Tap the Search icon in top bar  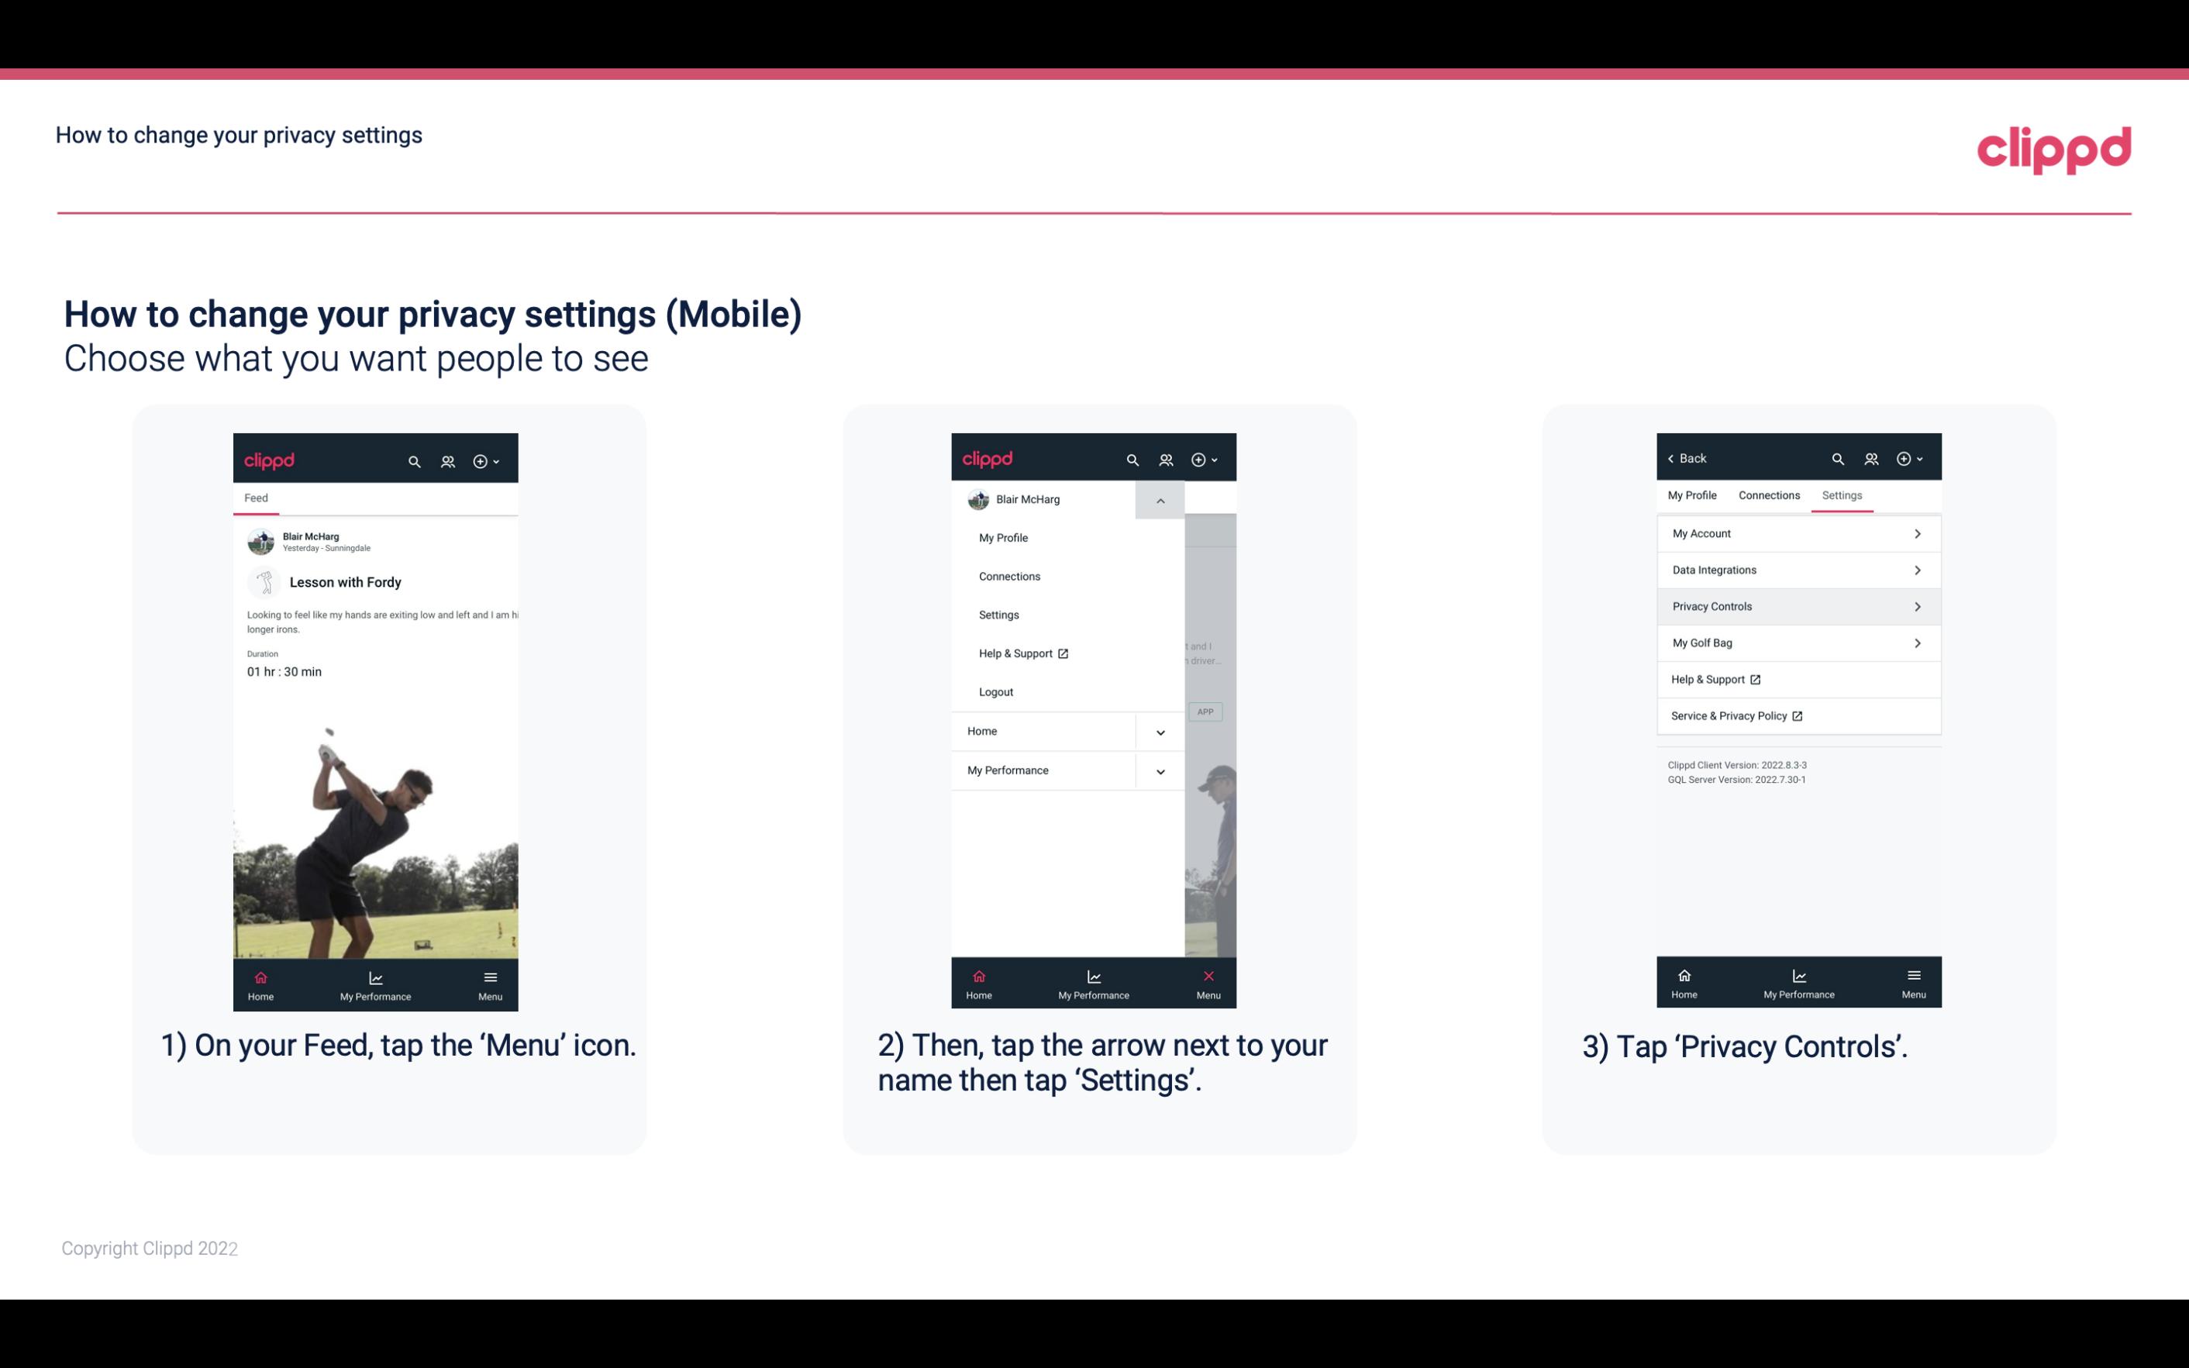[415, 460]
